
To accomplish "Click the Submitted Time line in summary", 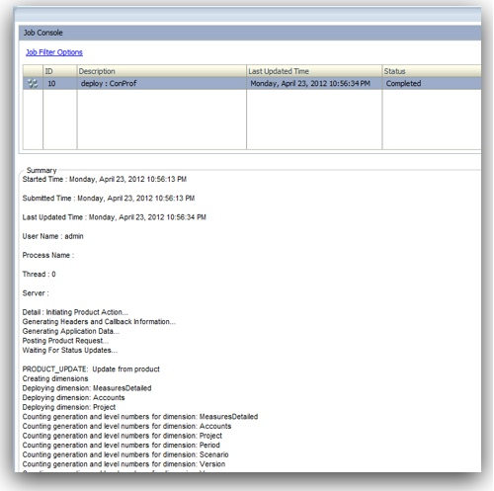I will click(109, 199).
